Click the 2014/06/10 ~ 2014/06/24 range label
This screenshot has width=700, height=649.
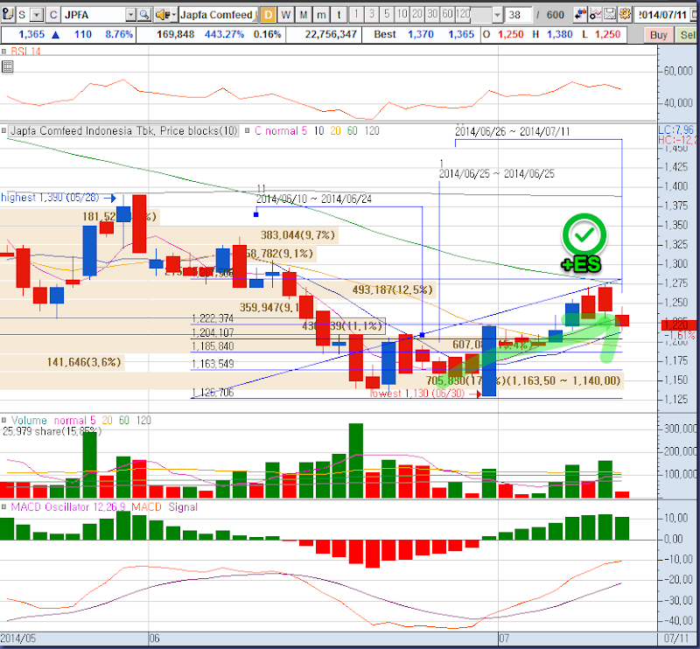(314, 199)
